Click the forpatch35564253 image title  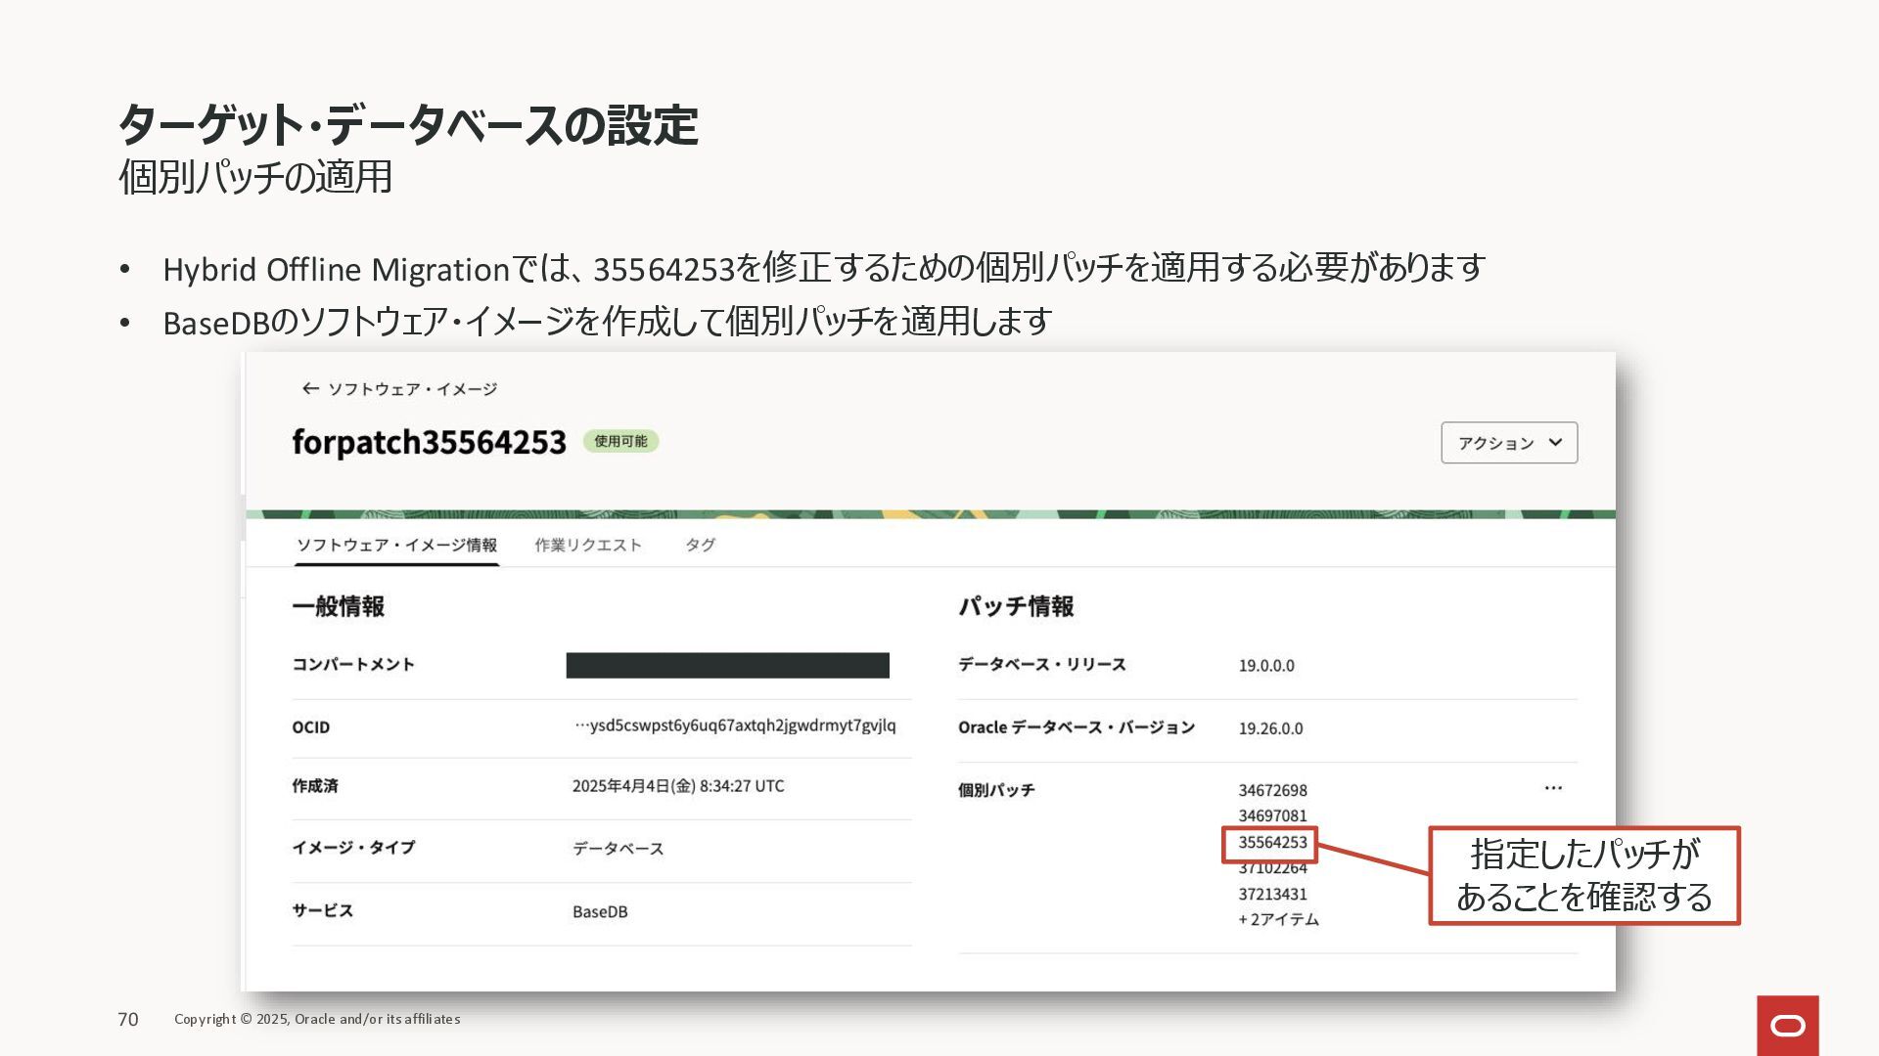click(x=429, y=442)
